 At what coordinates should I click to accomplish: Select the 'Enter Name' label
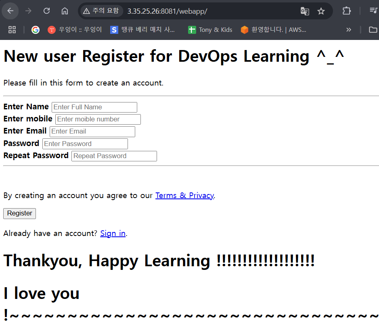coord(26,107)
